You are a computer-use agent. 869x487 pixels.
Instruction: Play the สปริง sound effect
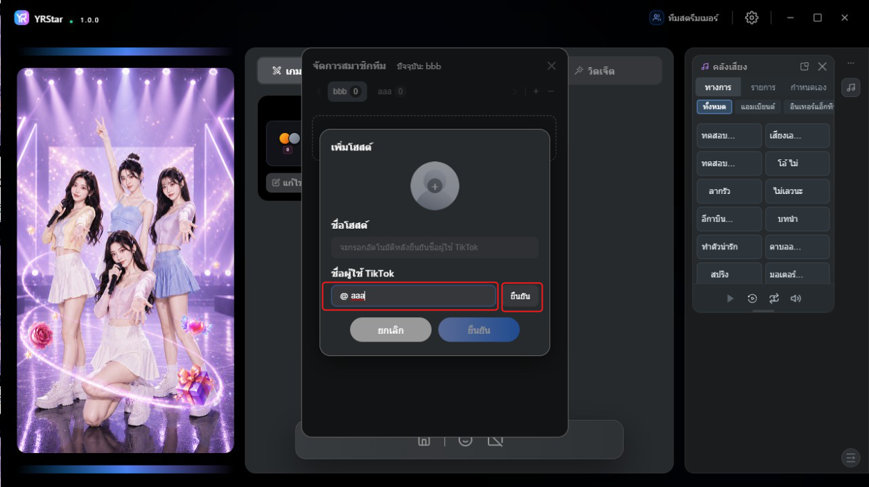[729, 274]
